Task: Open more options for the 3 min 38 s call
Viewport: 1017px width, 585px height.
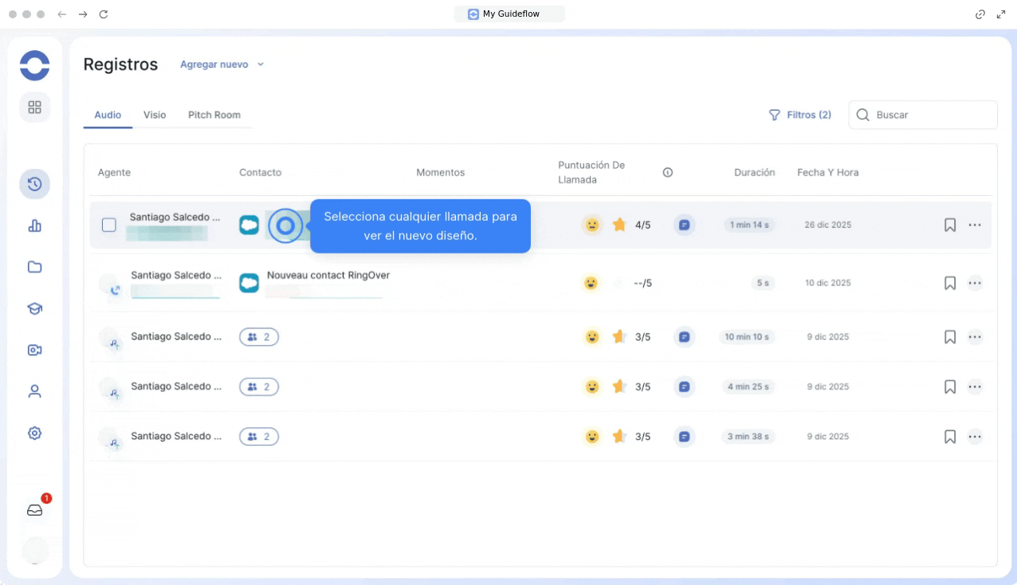Action: click(x=975, y=437)
